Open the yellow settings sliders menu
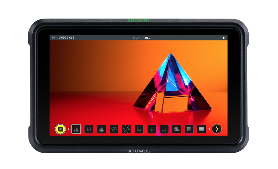Screen dimensions: 278x169 coord(217,129)
